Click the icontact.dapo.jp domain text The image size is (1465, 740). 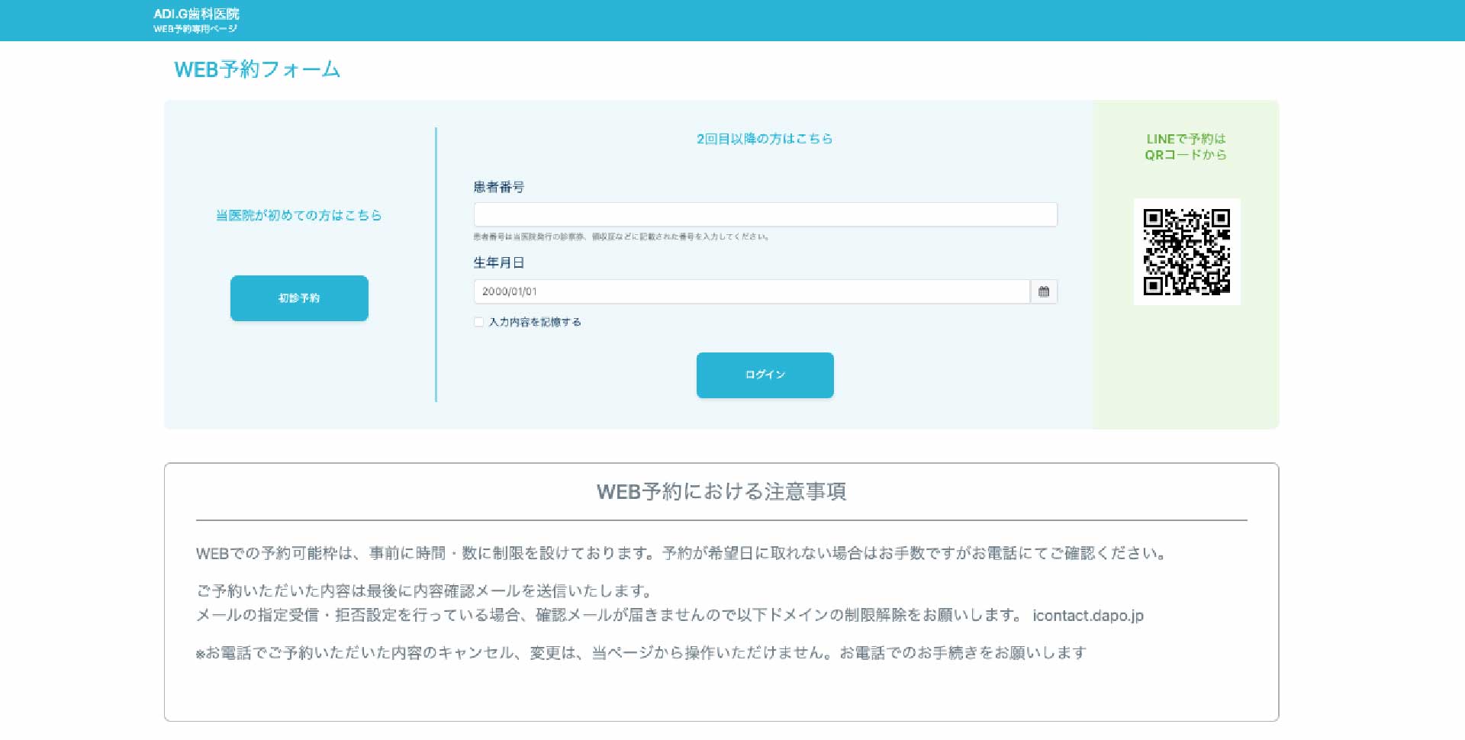[1087, 616]
